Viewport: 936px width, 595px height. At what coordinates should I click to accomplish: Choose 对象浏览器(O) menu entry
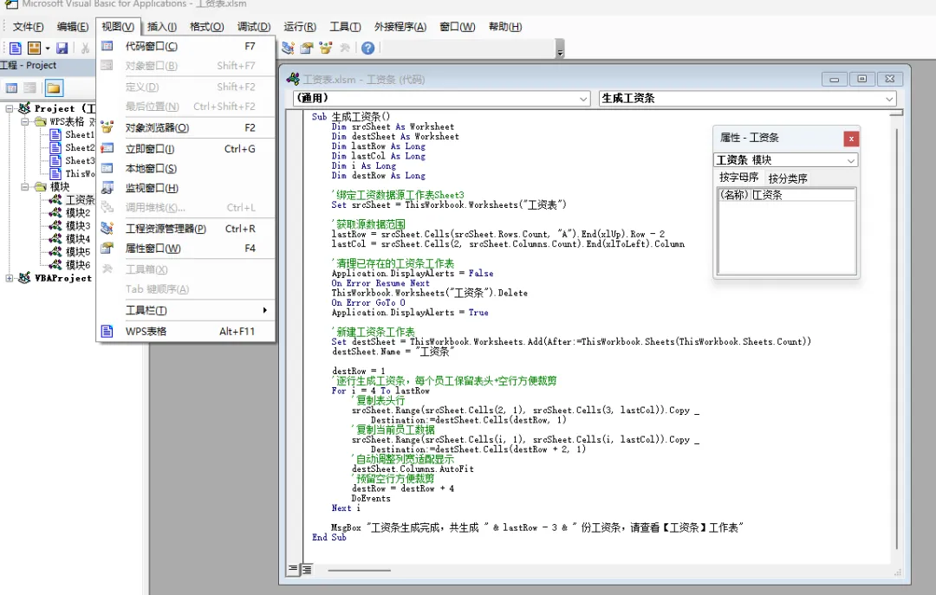pyautogui.click(x=185, y=127)
